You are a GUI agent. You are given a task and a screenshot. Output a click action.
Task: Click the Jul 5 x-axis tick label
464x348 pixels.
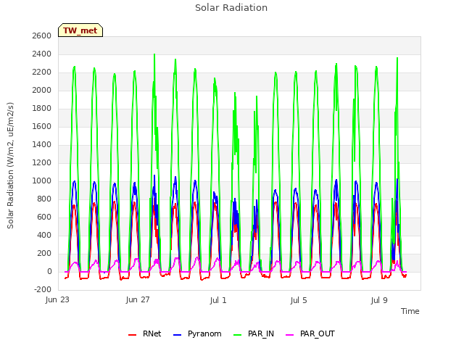(x=299, y=300)
